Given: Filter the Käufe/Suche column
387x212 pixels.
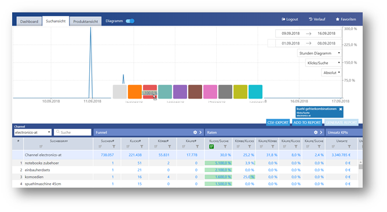Looking at the screenshot, I should coord(319,147).
